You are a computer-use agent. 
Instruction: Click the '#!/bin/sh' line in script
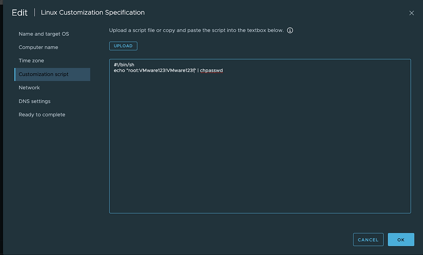pyautogui.click(x=124, y=65)
